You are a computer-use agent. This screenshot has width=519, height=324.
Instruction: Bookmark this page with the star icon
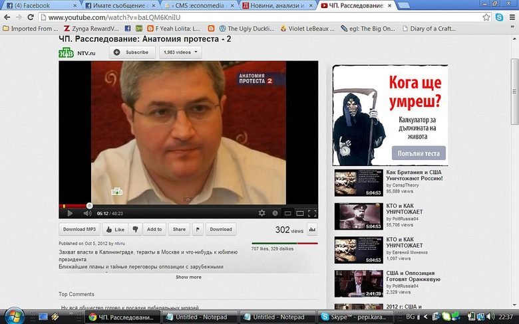[x=486, y=17]
